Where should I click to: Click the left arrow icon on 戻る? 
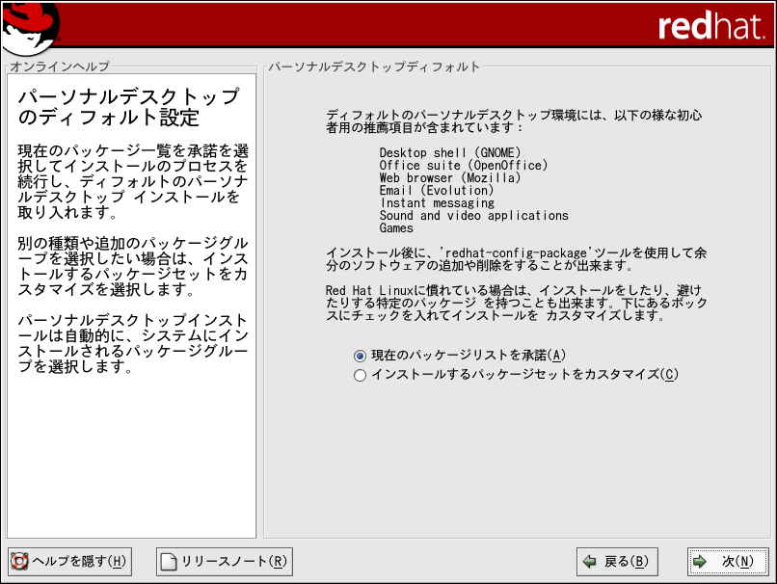click(x=588, y=561)
